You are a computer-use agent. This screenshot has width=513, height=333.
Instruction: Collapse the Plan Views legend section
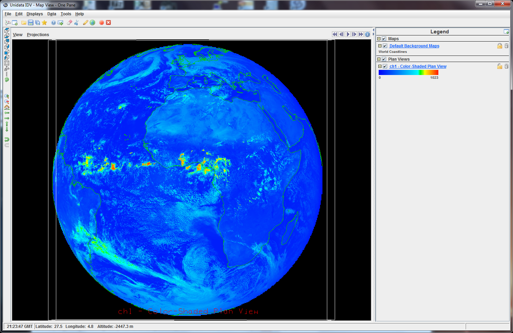coord(379,59)
